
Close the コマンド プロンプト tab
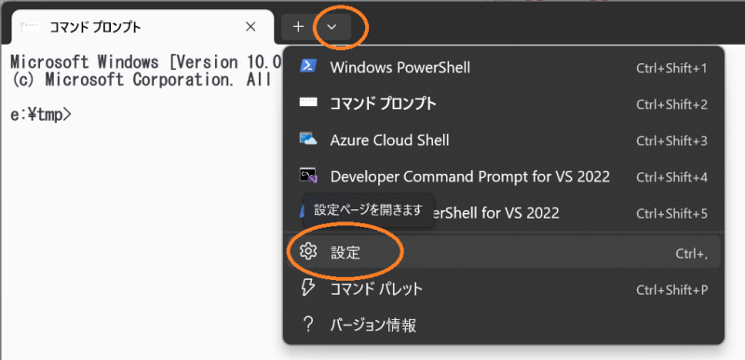pos(251,27)
